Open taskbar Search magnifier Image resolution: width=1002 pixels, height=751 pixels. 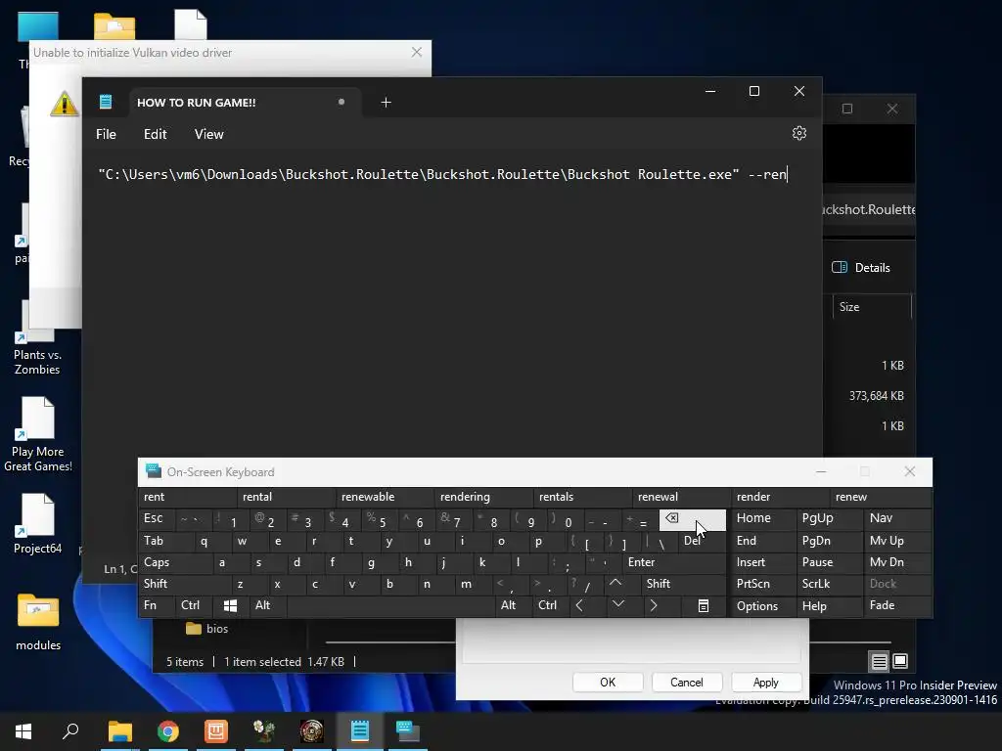70,731
